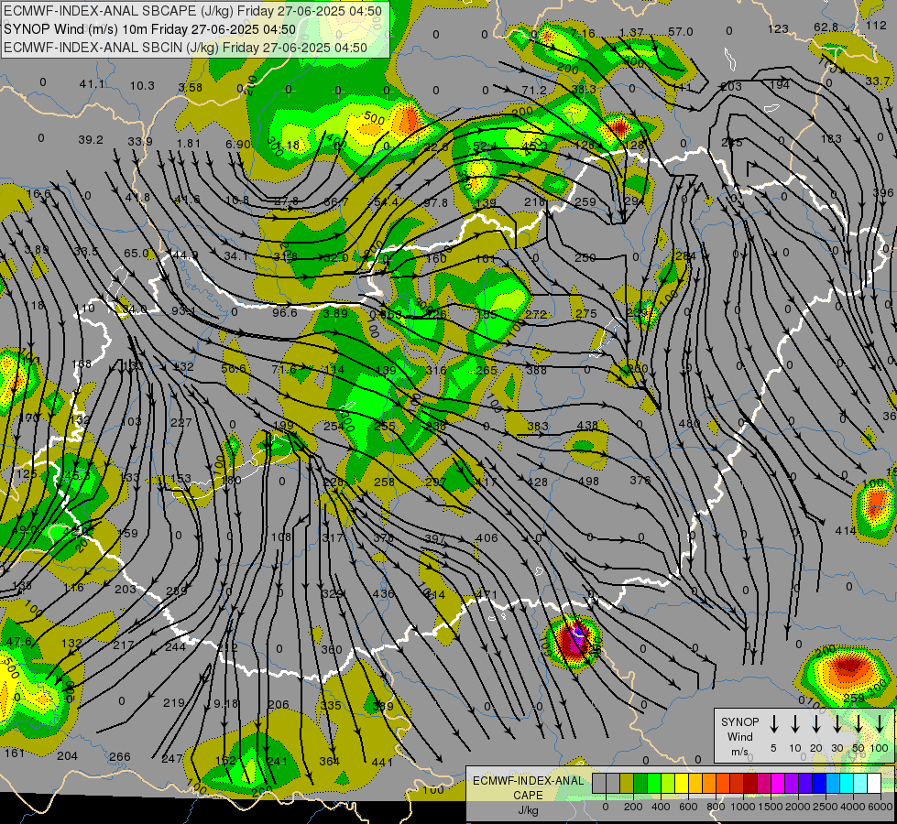Click the map value '498'
The image size is (897, 824).
coord(588,482)
